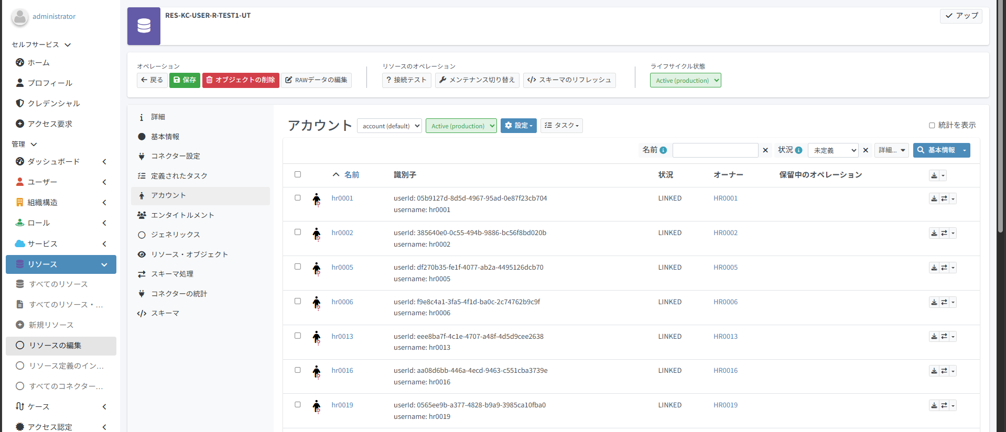Click the info icon next to 状況
The image size is (1006, 432).
point(798,150)
